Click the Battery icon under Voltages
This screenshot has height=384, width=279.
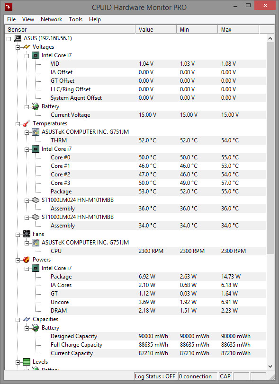[x=36, y=106]
